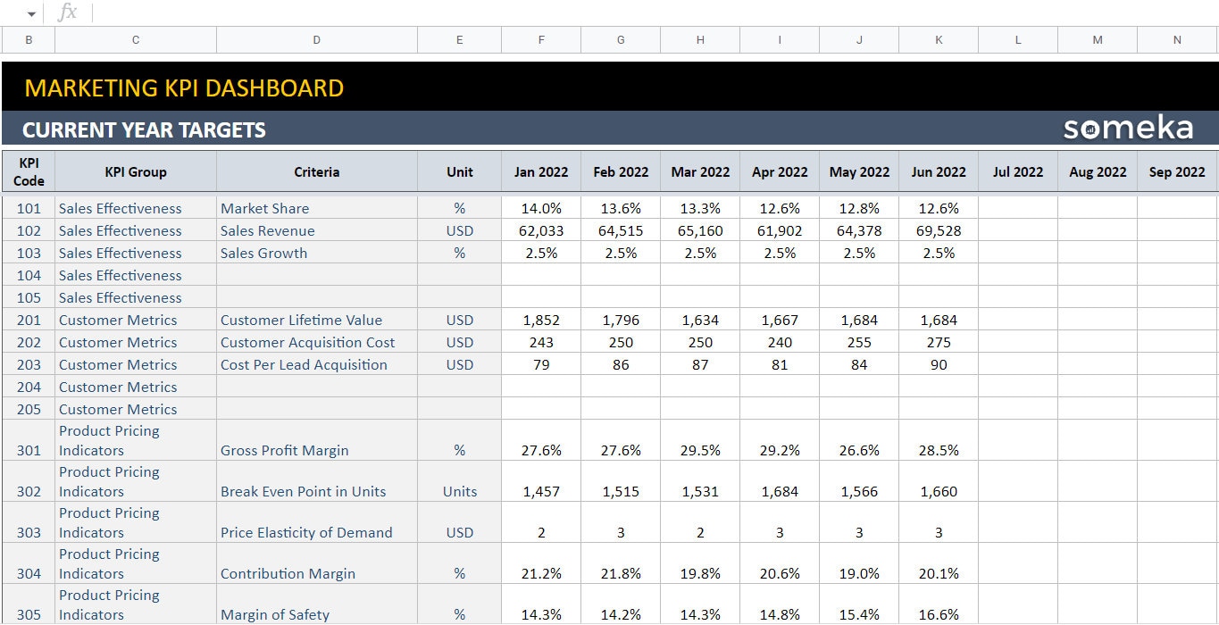Click the fx formula bar icon
1219x625 pixels.
pyautogui.click(x=67, y=12)
